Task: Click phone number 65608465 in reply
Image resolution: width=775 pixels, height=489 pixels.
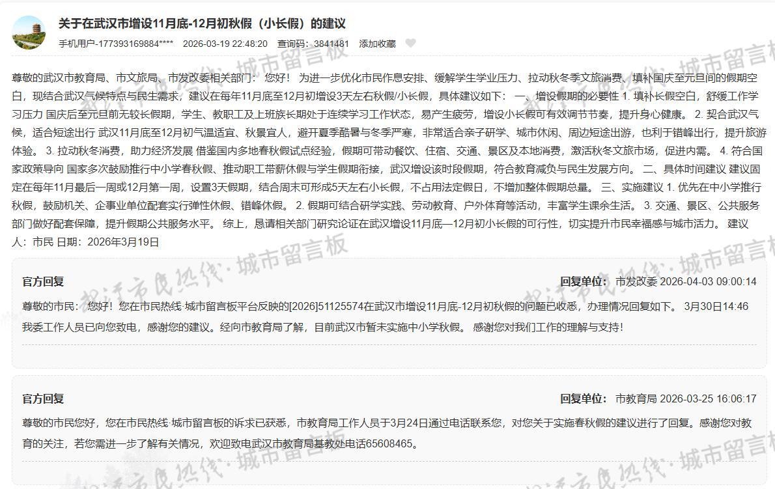Action: (389, 443)
